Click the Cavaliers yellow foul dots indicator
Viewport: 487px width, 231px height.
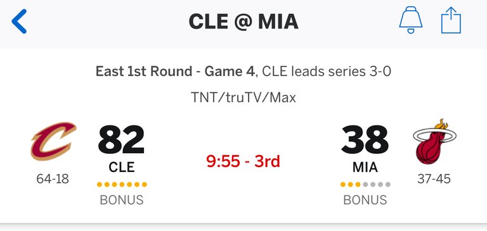122,185
